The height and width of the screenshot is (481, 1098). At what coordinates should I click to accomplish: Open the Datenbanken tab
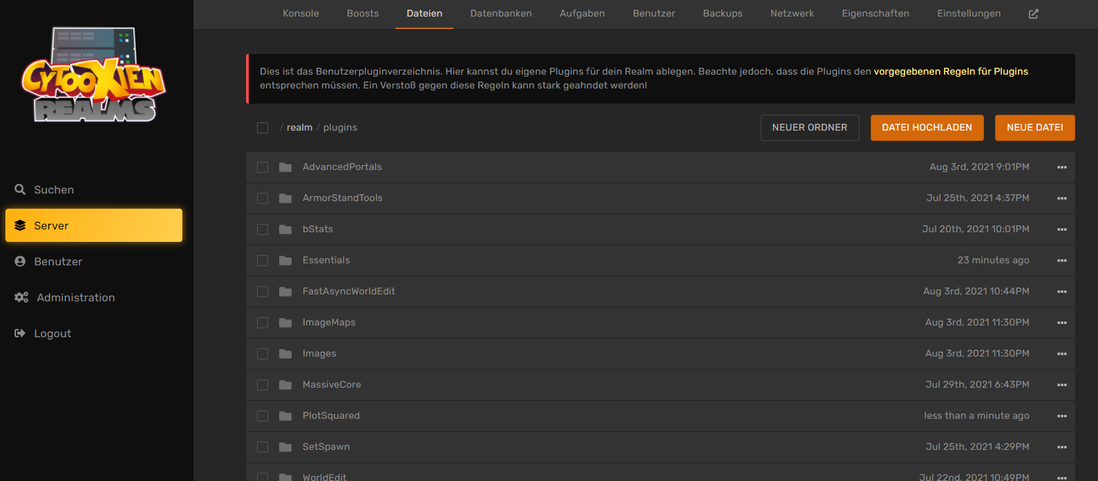tap(501, 14)
